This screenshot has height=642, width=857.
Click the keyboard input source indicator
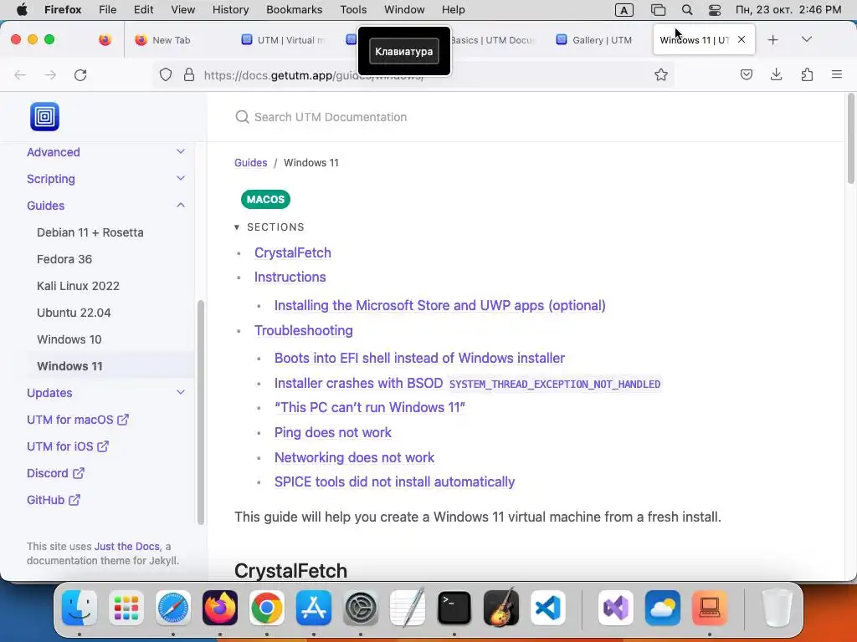[x=624, y=10]
